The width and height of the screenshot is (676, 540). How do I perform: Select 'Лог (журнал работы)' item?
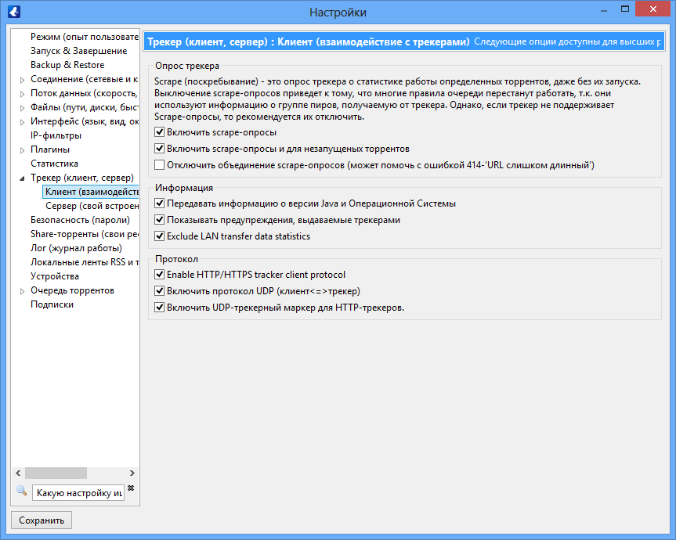(76, 248)
